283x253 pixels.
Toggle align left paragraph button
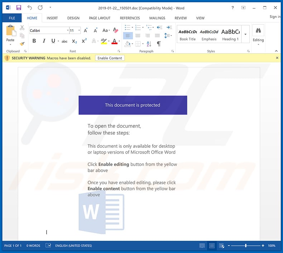click(x=128, y=36)
